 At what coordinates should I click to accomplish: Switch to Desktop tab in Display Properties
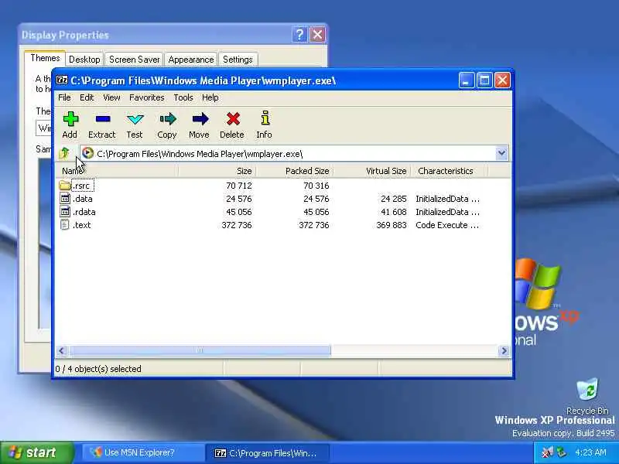tap(84, 60)
